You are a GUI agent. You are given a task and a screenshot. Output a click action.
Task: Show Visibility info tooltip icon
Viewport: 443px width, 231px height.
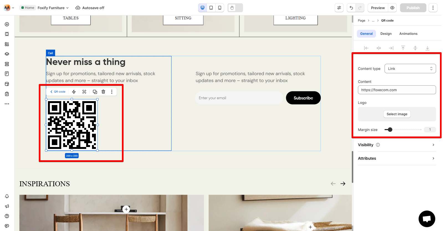[x=378, y=145]
